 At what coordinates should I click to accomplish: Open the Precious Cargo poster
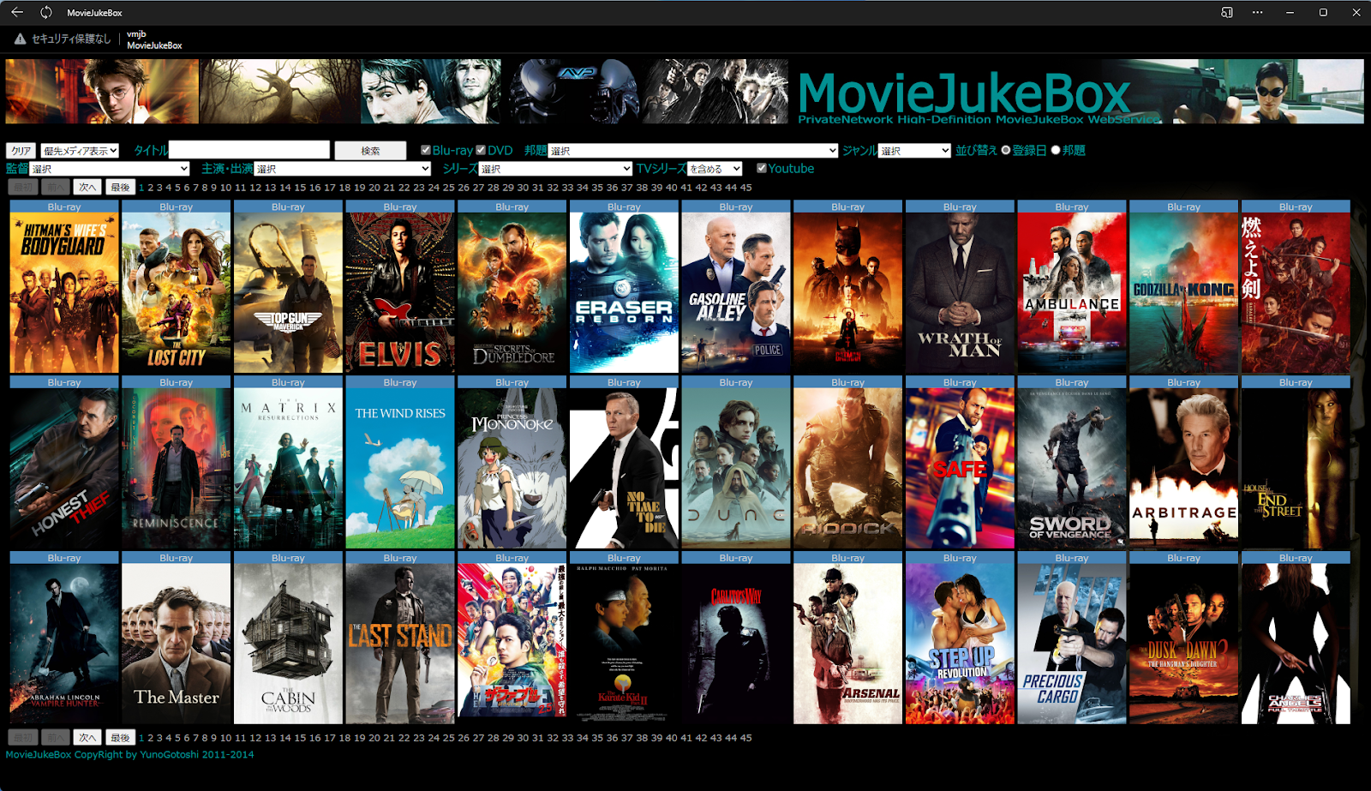1072,644
